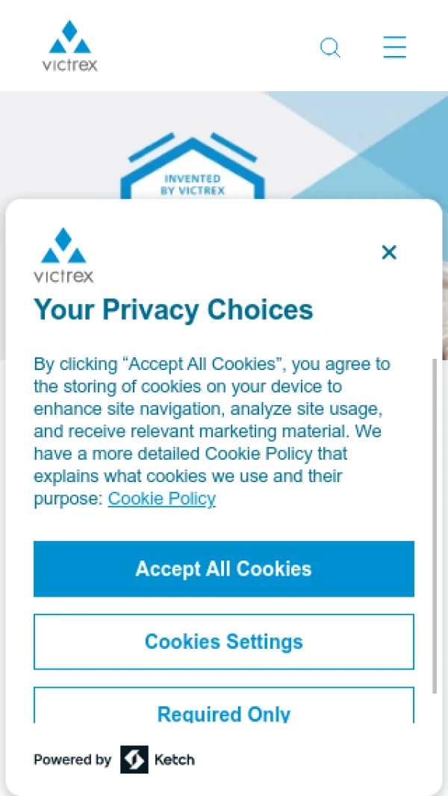The width and height of the screenshot is (448, 796).
Task: Close the Your Privacy Choices dialog
Action: 389,253
